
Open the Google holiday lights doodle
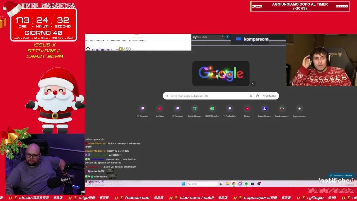point(221,73)
